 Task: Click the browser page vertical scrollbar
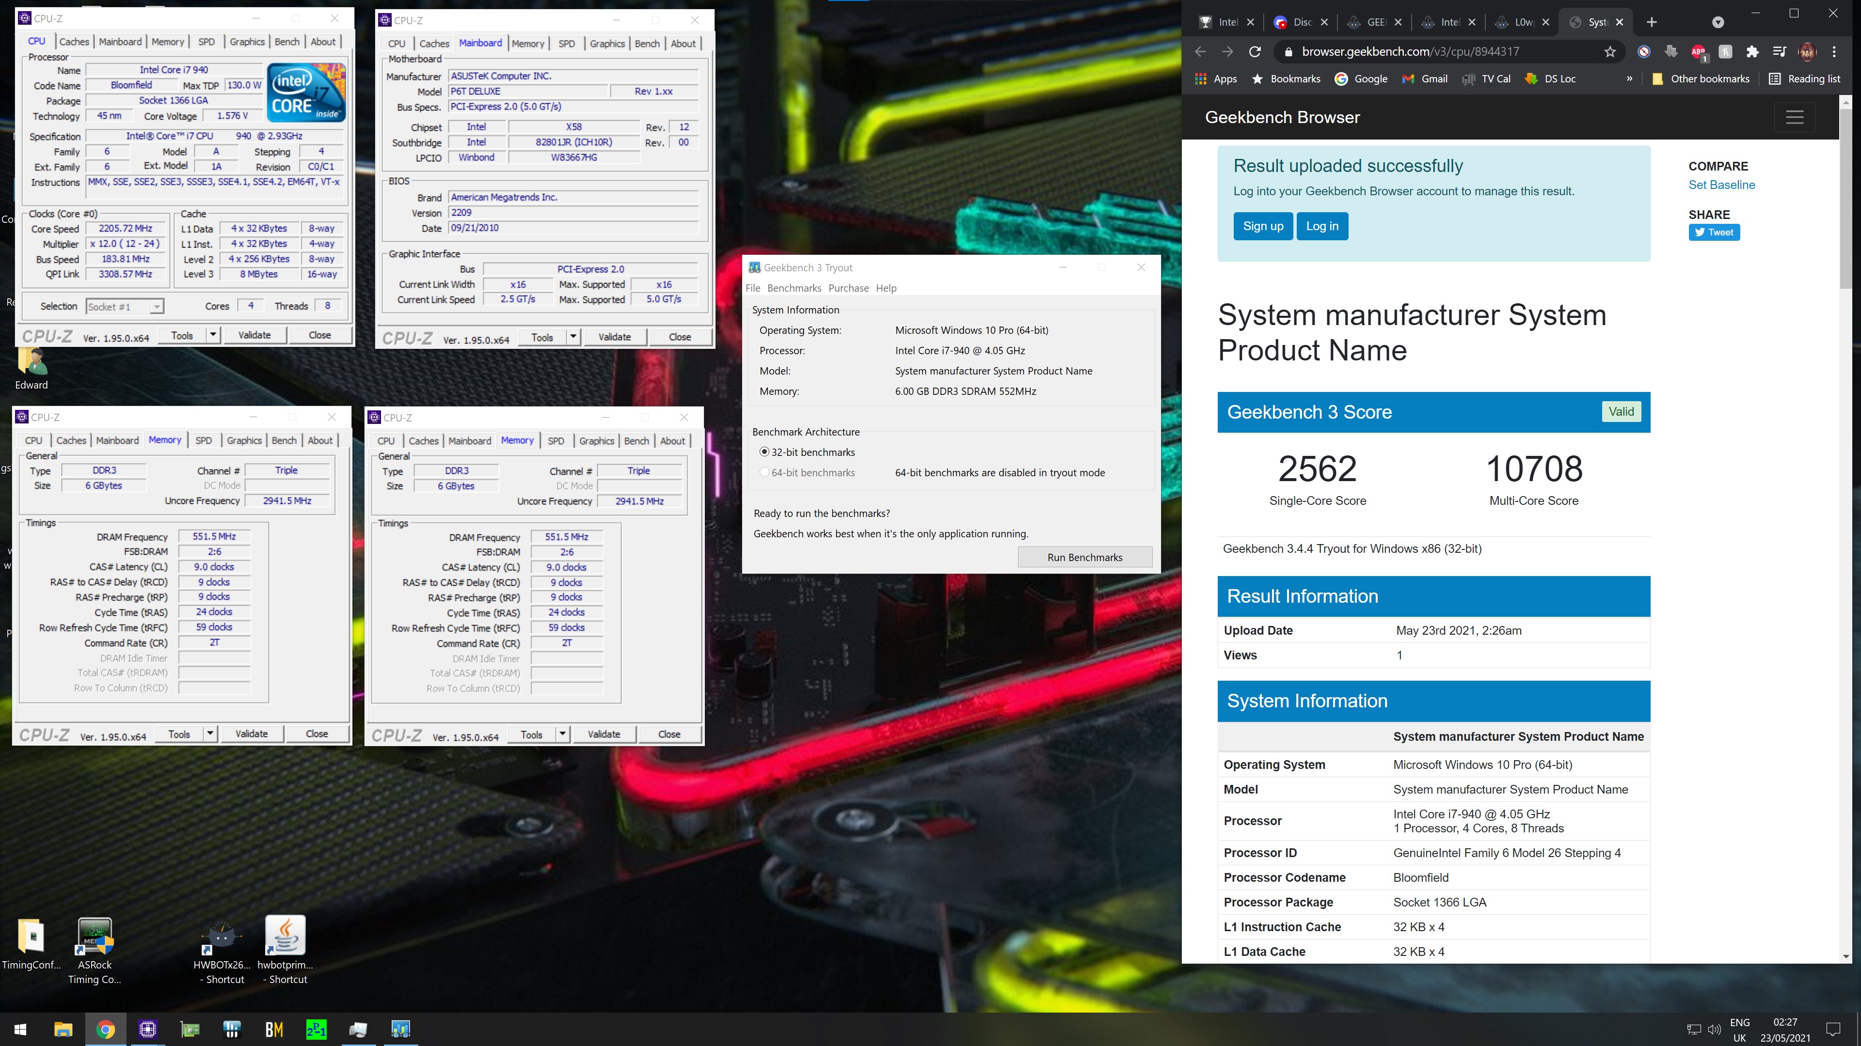tap(1846, 199)
